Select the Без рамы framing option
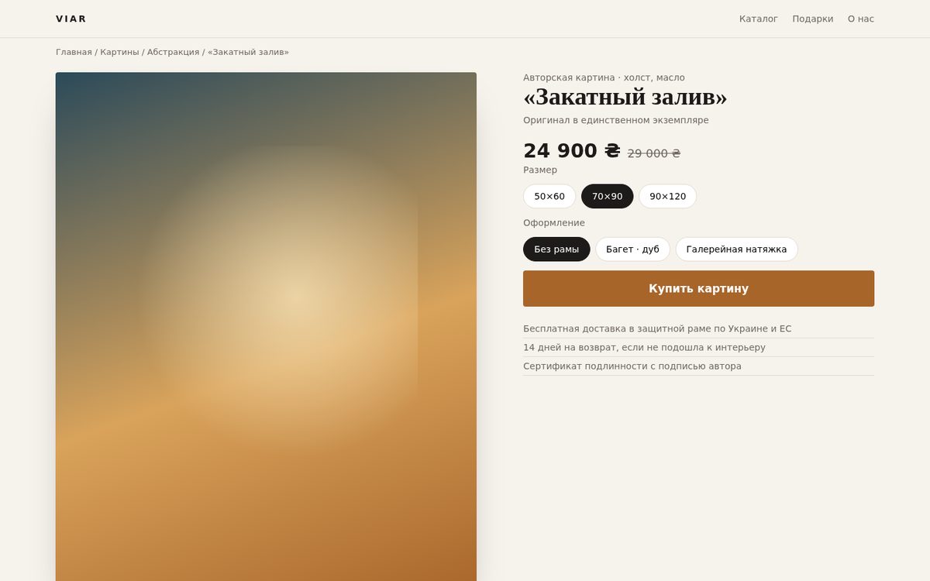 coord(556,249)
